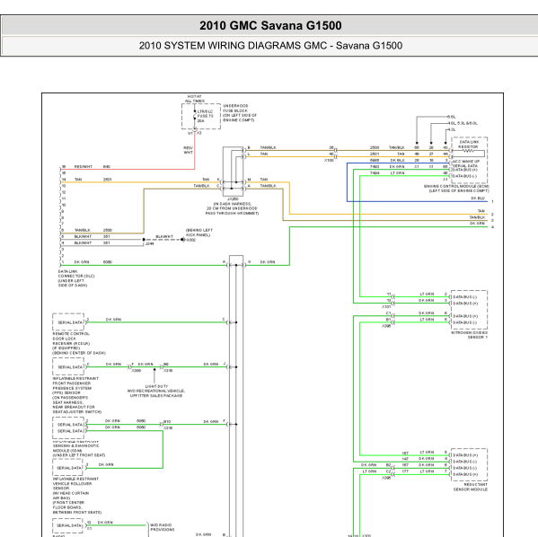
Task: Select the 'J244' splice label
Action: (x=149, y=243)
